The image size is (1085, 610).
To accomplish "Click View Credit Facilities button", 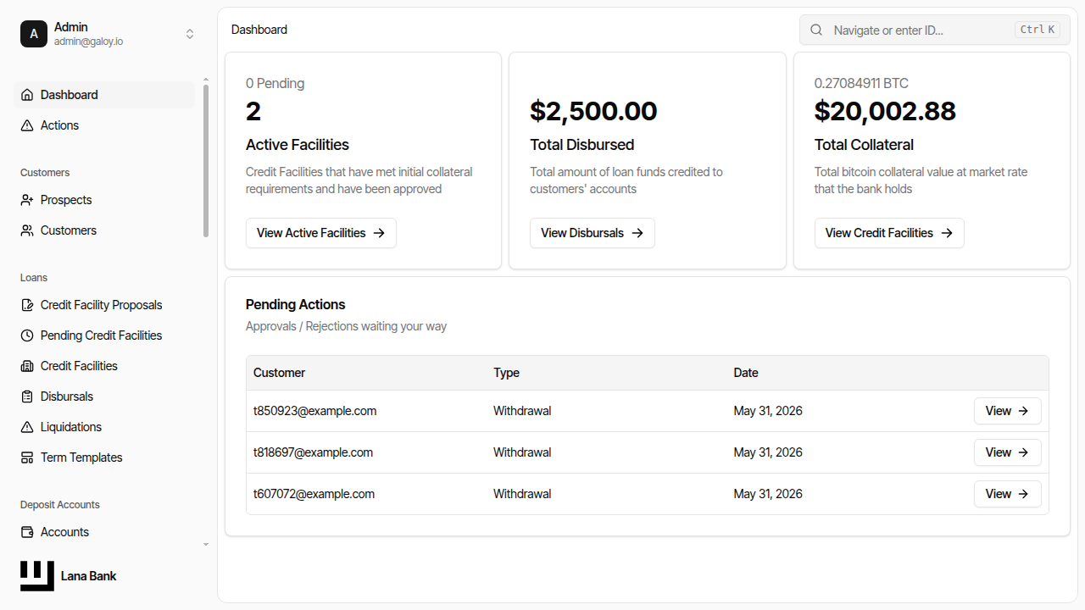I will [x=889, y=233].
